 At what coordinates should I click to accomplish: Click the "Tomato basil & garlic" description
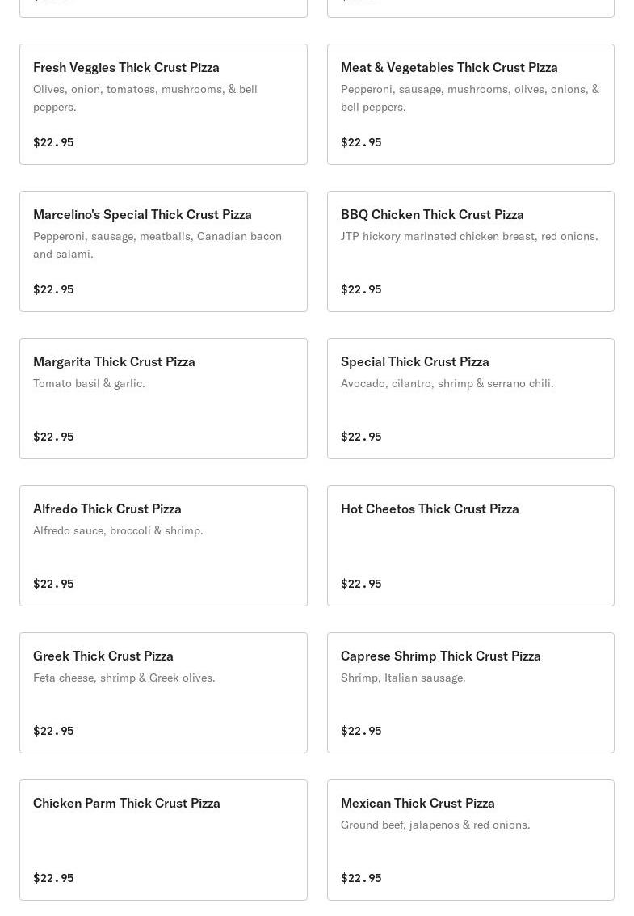click(x=89, y=383)
